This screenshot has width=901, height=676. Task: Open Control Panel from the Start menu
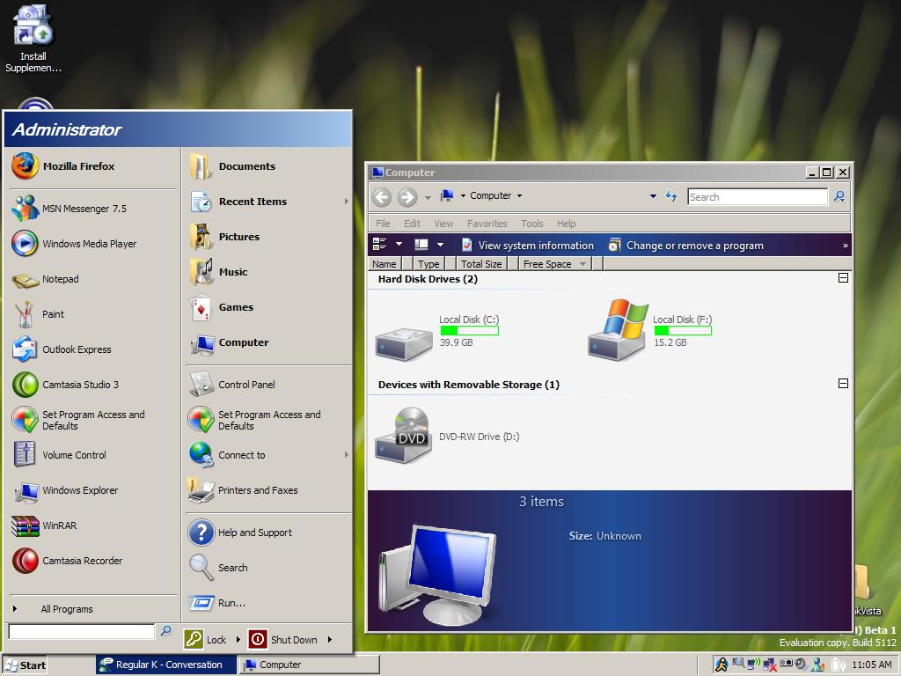coord(245,385)
